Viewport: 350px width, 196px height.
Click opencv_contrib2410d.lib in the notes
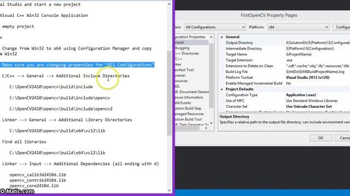pos(38,180)
